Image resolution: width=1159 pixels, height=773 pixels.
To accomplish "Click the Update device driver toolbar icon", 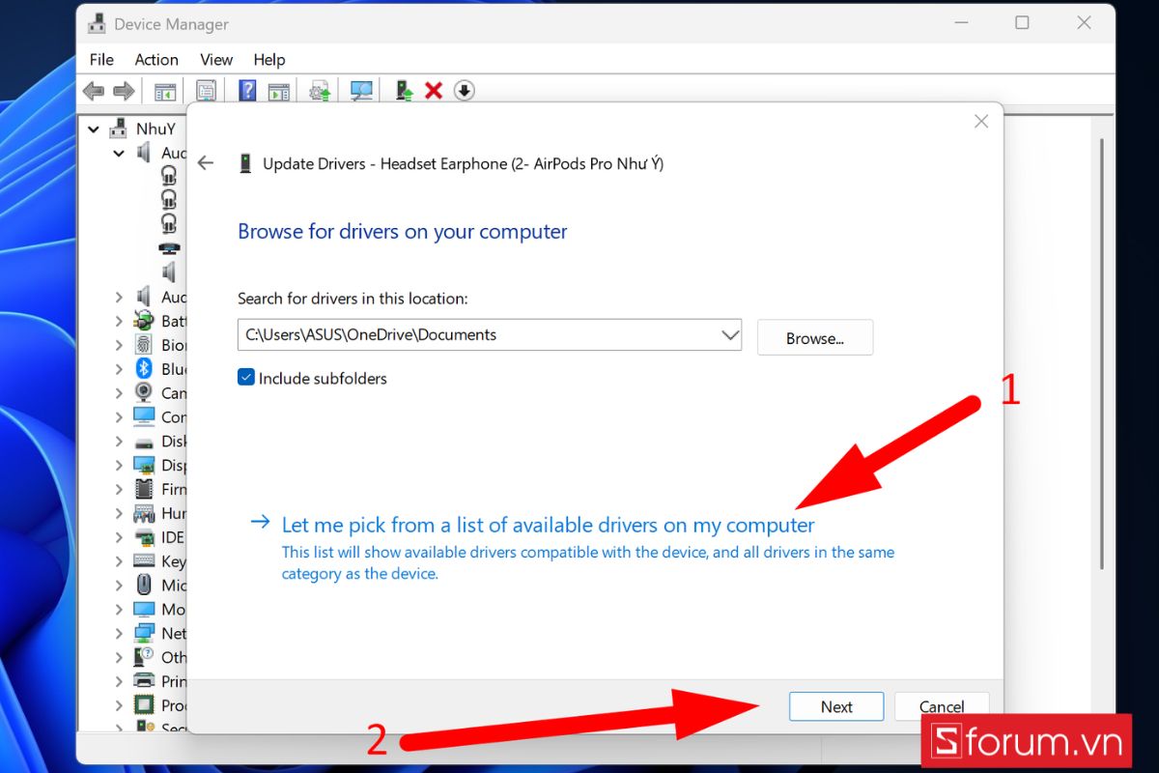I will click(x=405, y=91).
